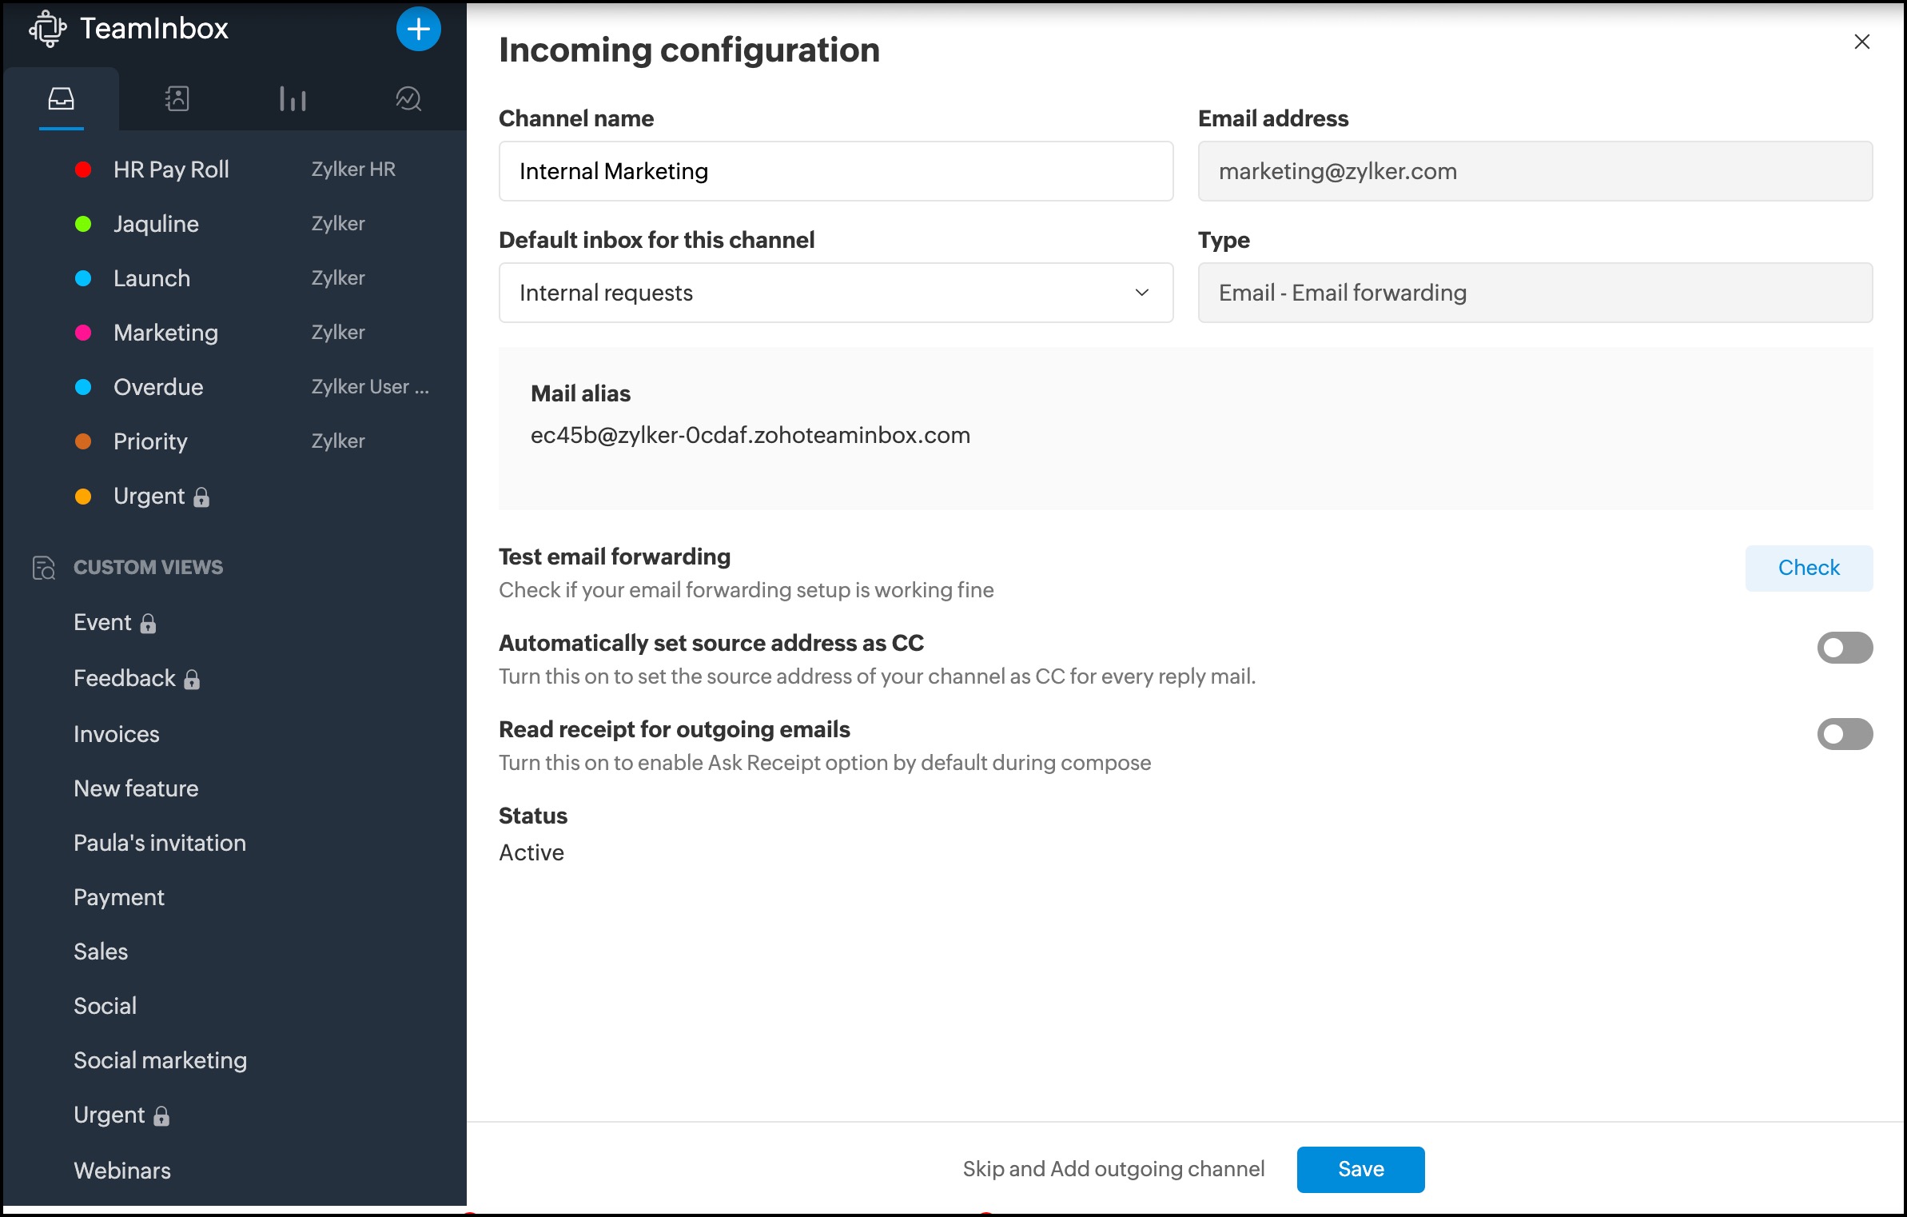This screenshot has height=1217, width=1907.
Task: Click the Channel name input field
Action: pos(834,170)
